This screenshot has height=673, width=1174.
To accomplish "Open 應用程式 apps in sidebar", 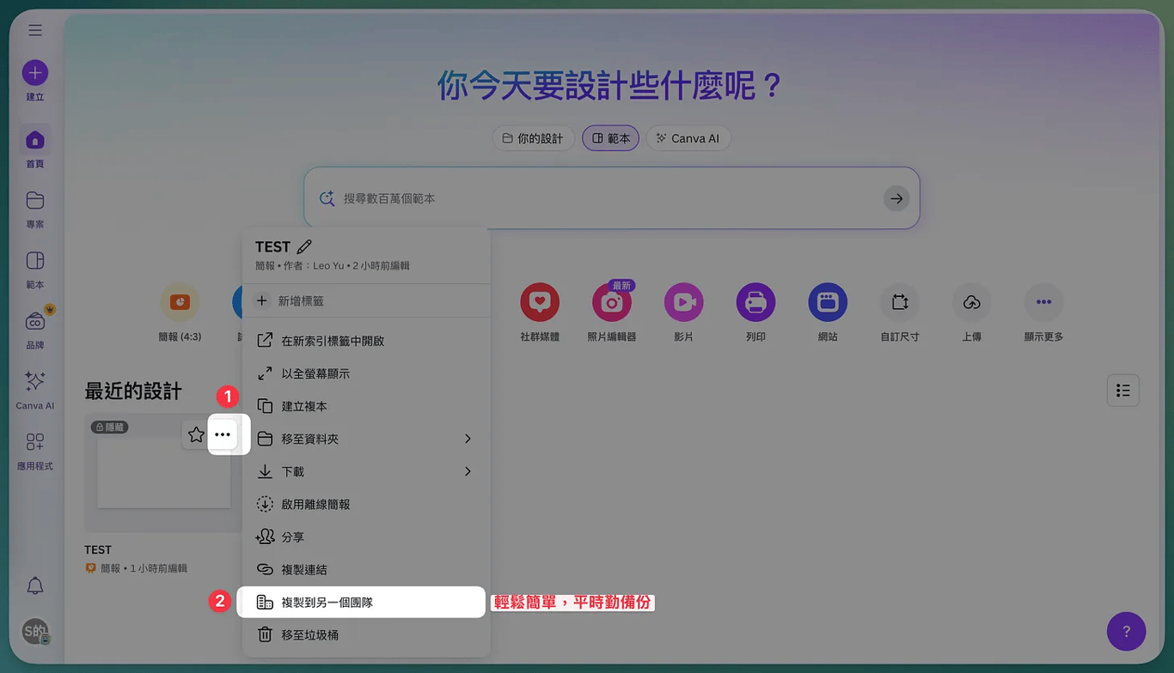I will pos(35,450).
